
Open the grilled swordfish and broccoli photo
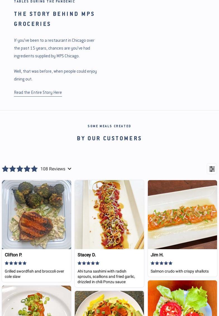[x=37, y=214]
